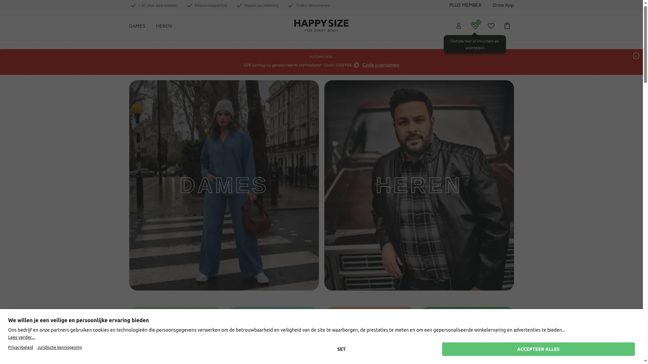This screenshot has height=364, width=648.
Task: Click 'Pasvormexpertise' text
Action: tap(211, 5)
